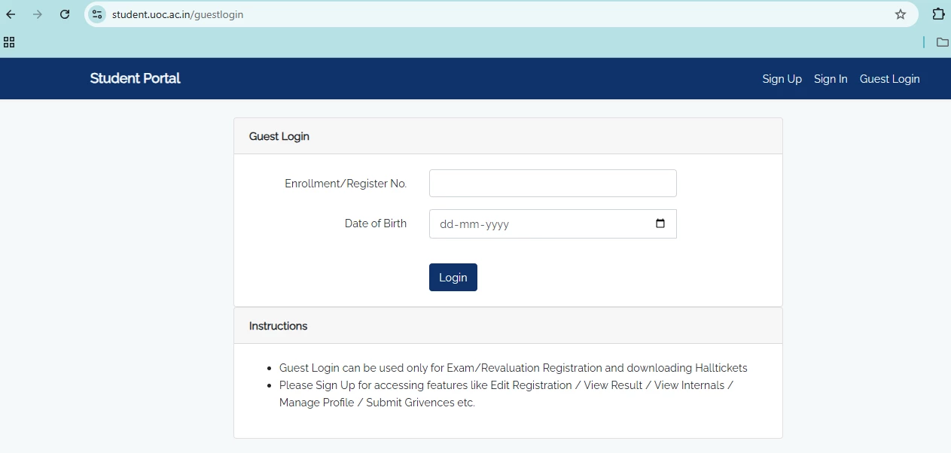Click the URL address bar text

pos(178,14)
